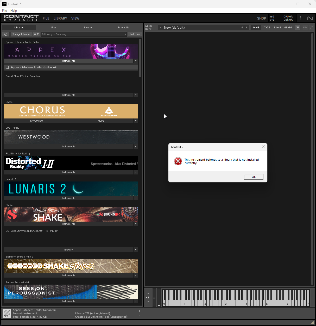Click the Westwood LOST PIANO banner
This screenshot has height=326, width=316.
(71, 137)
